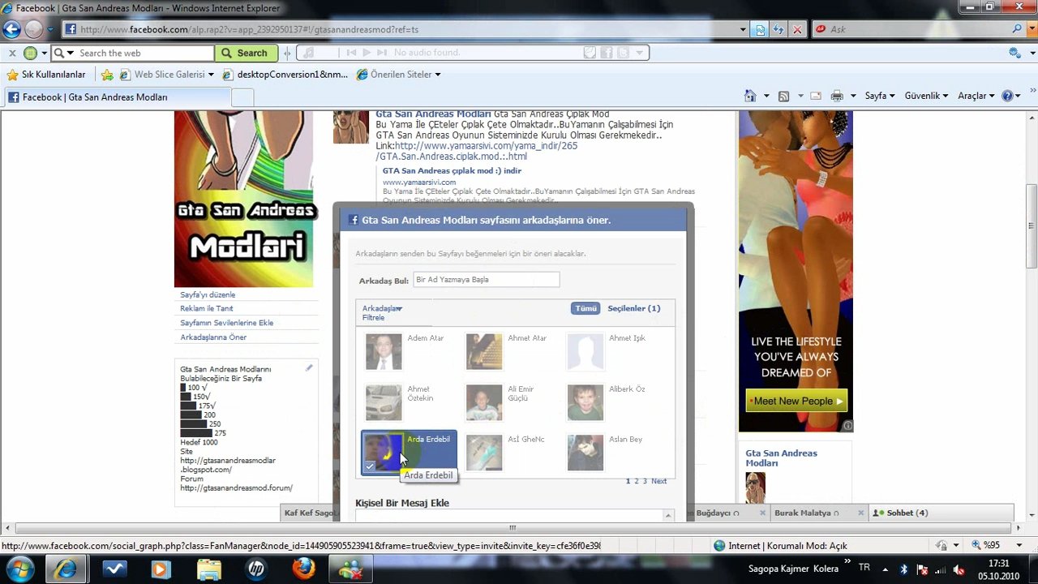Viewport: 1038px width, 584px height.
Task: Open the Arkadaşları Filtrele dropdown
Action: coord(382,313)
